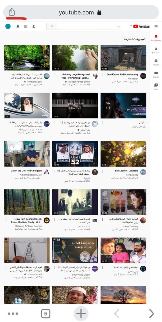
Task: Open options menu for Heavy Rain Sounds video
Action: click(6, 219)
